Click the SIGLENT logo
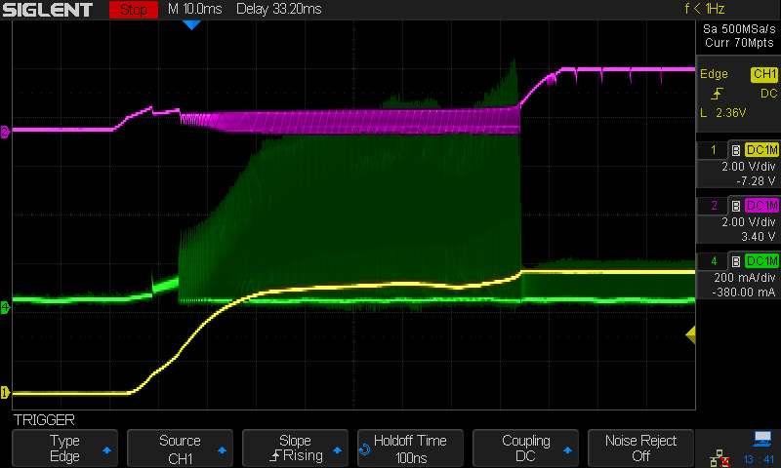The image size is (781, 468). tap(47, 10)
